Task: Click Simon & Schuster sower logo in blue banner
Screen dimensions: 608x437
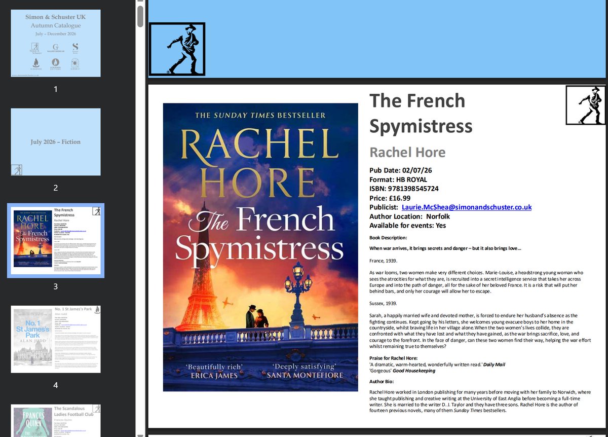Action: pos(177,49)
